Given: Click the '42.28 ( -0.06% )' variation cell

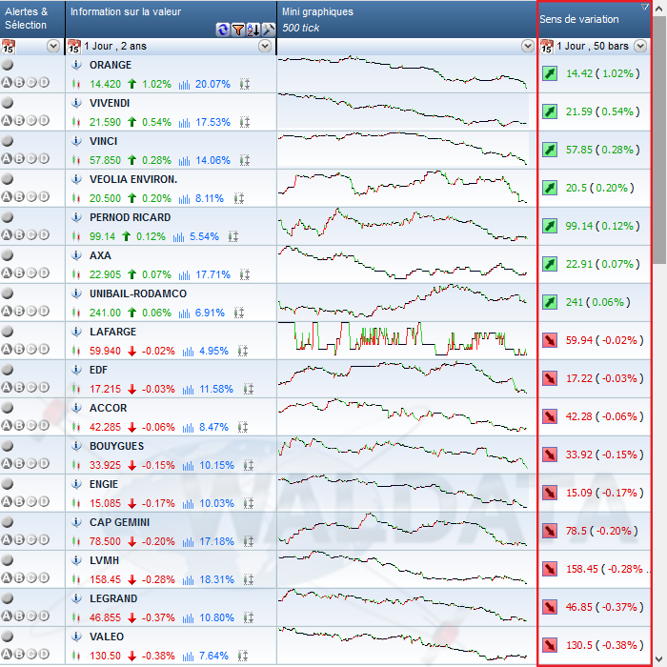Looking at the screenshot, I should coord(604,416).
